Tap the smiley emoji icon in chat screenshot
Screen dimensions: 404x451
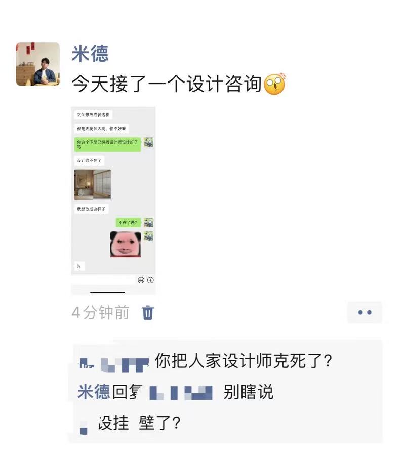pos(141,280)
